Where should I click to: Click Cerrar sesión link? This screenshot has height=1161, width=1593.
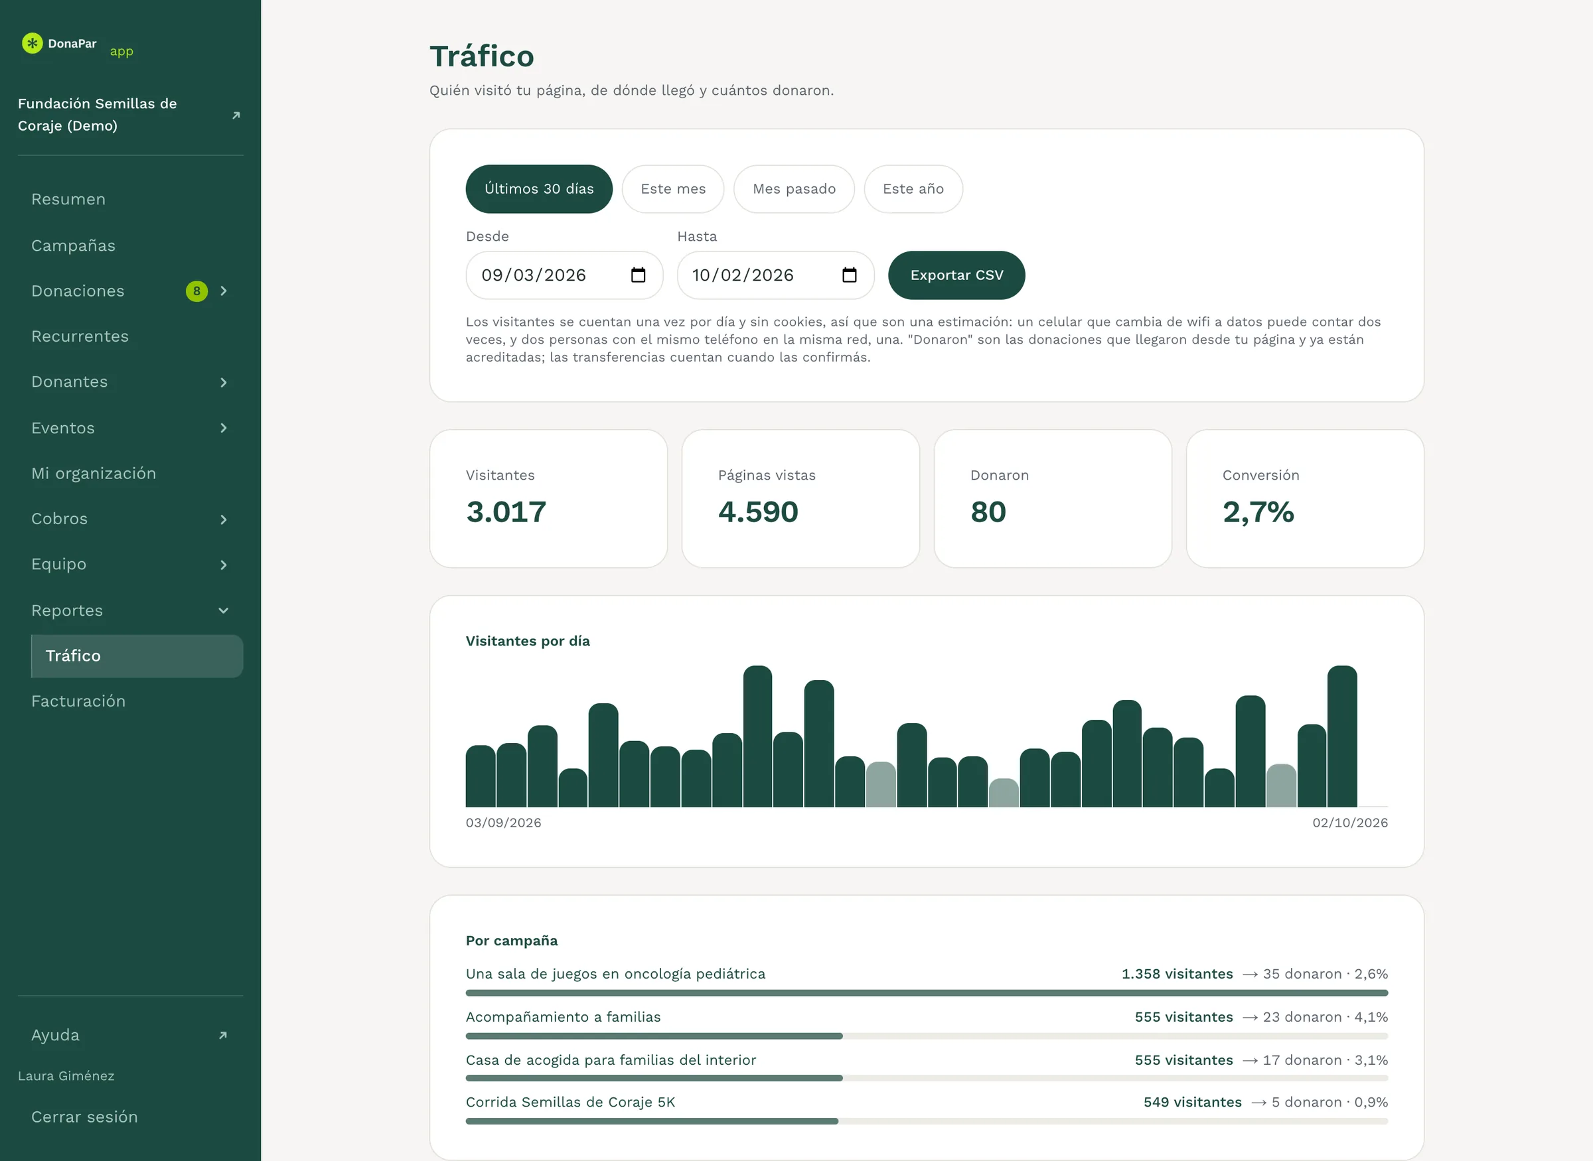84,1117
